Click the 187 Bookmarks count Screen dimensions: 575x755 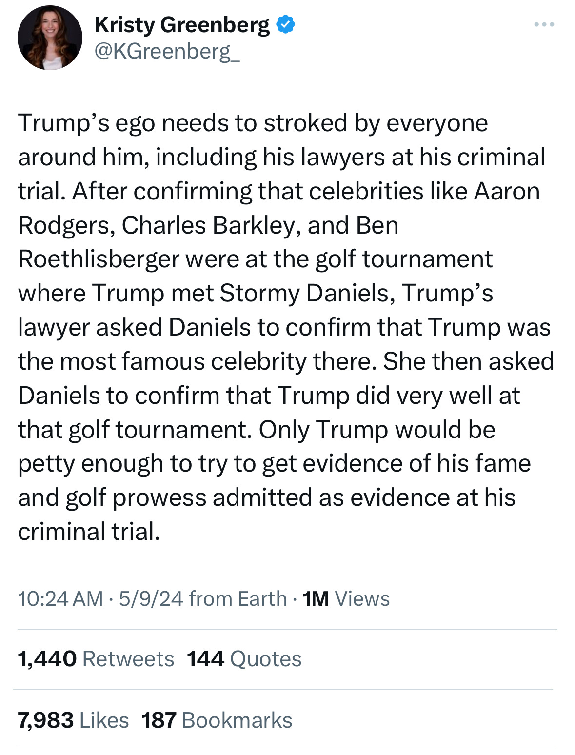(x=217, y=720)
